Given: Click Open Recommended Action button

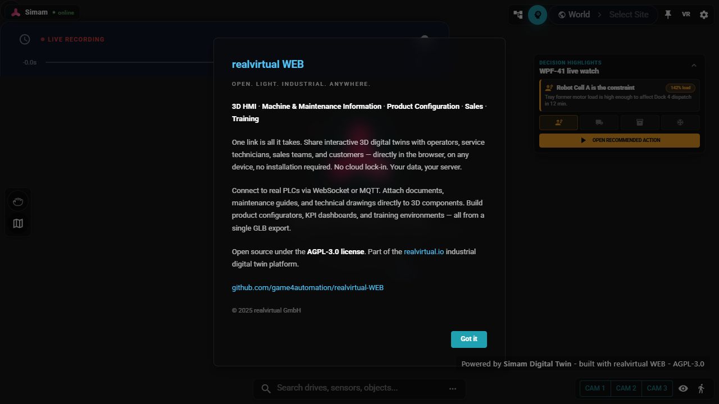Looking at the screenshot, I should [620, 140].
